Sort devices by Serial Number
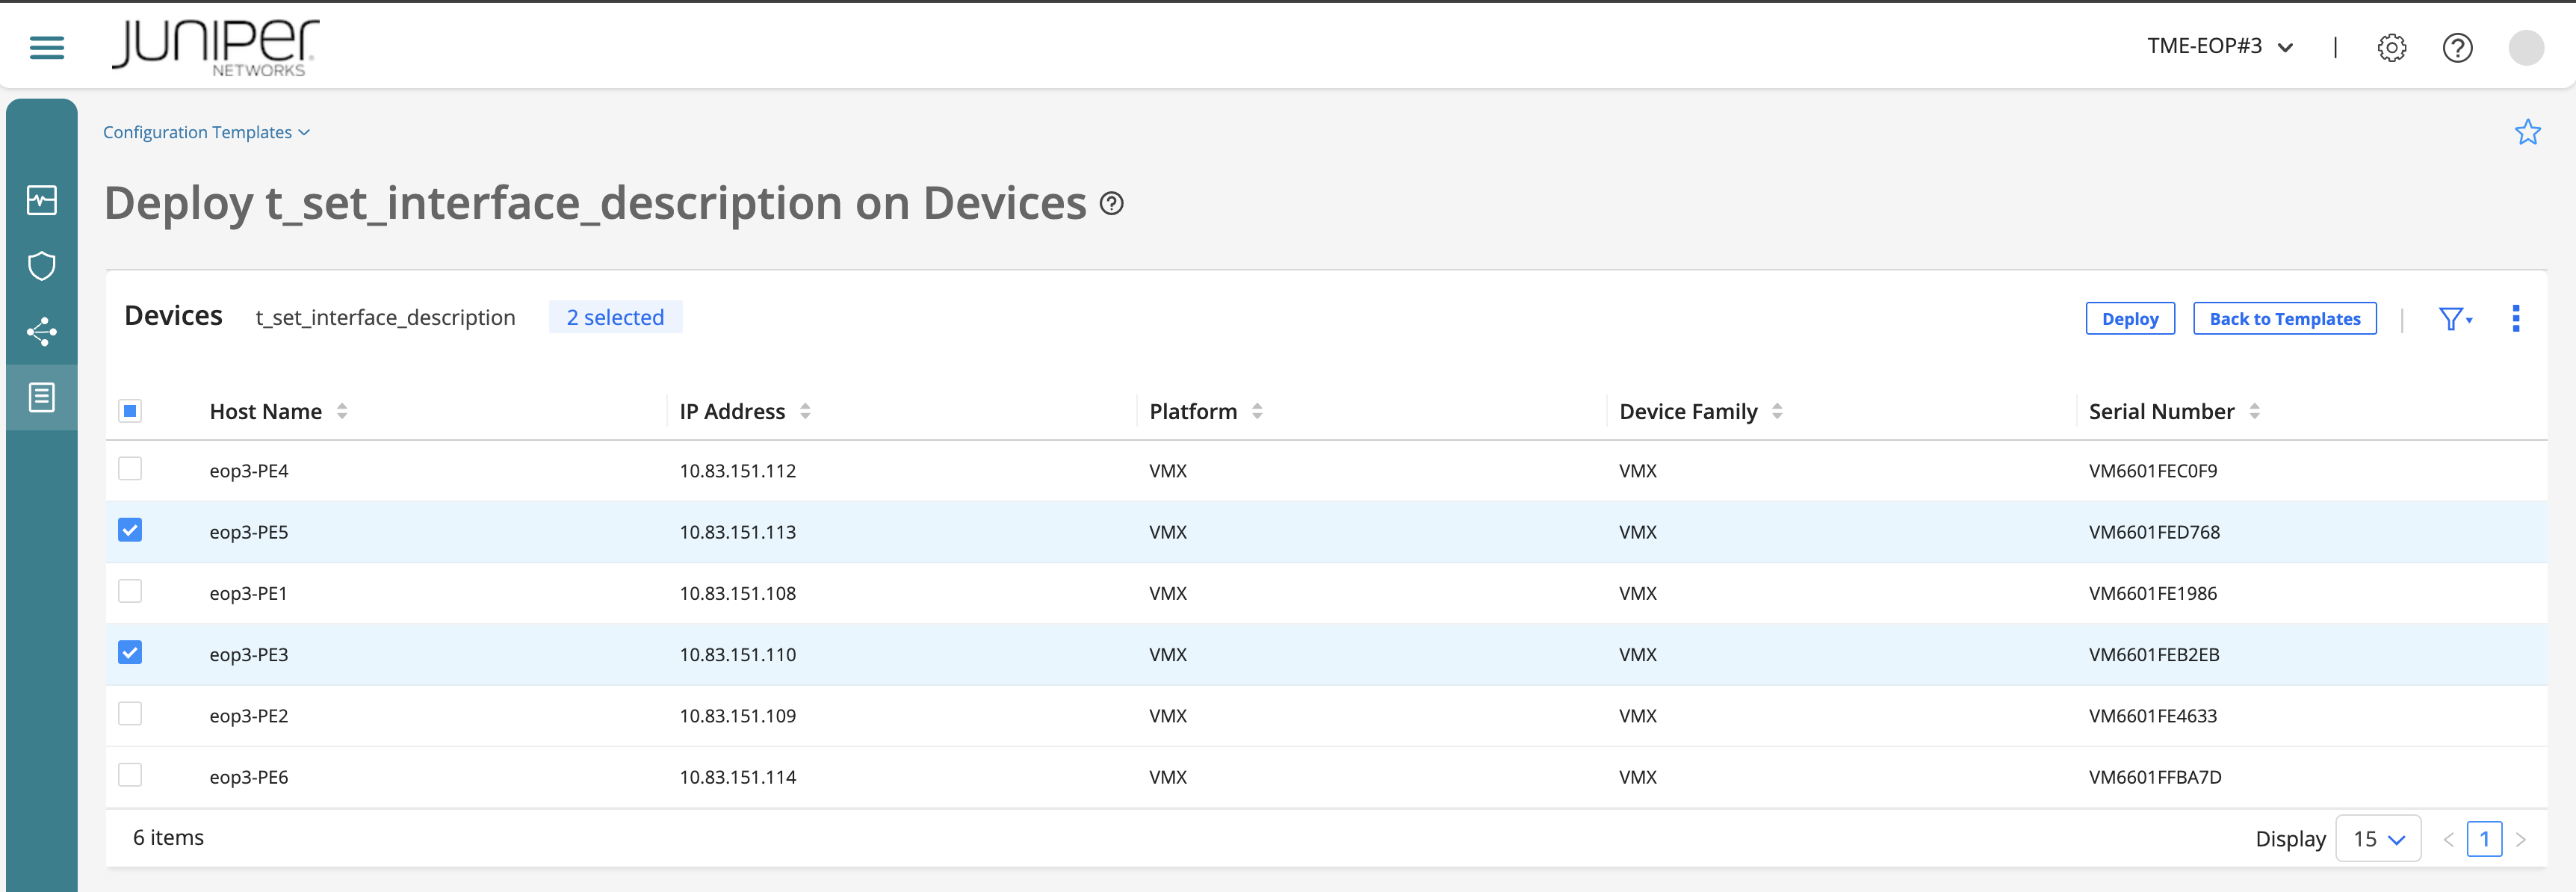 (2255, 410)
